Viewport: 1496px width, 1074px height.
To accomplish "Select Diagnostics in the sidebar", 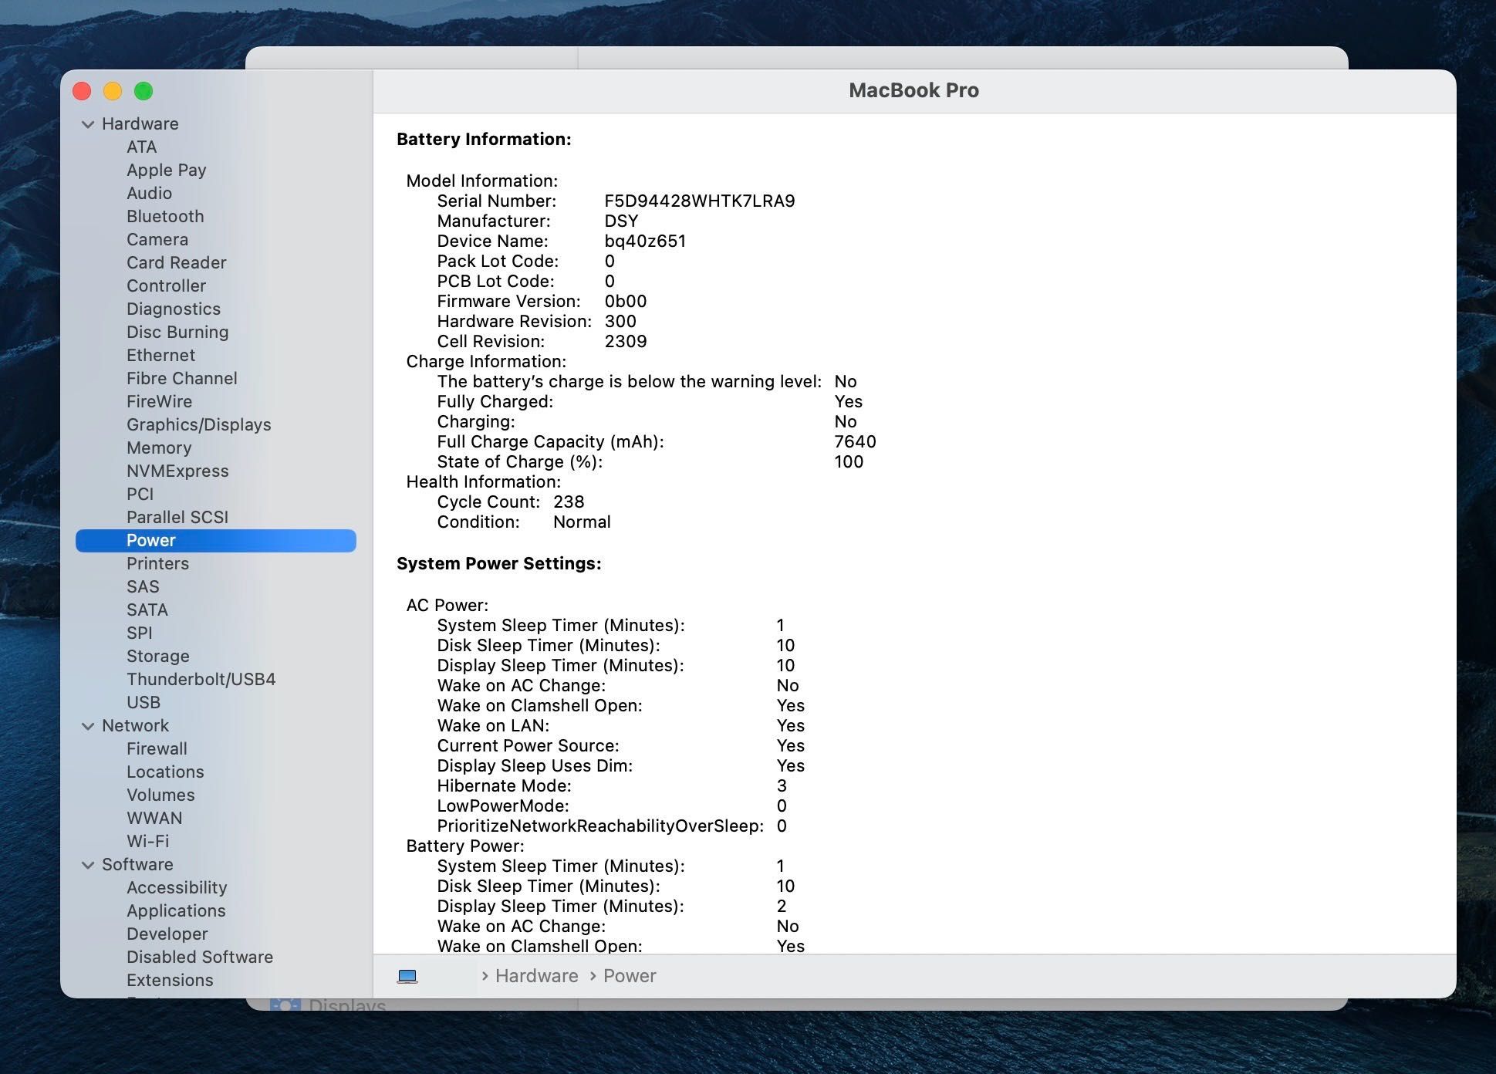I will click(x=174, y=309).
